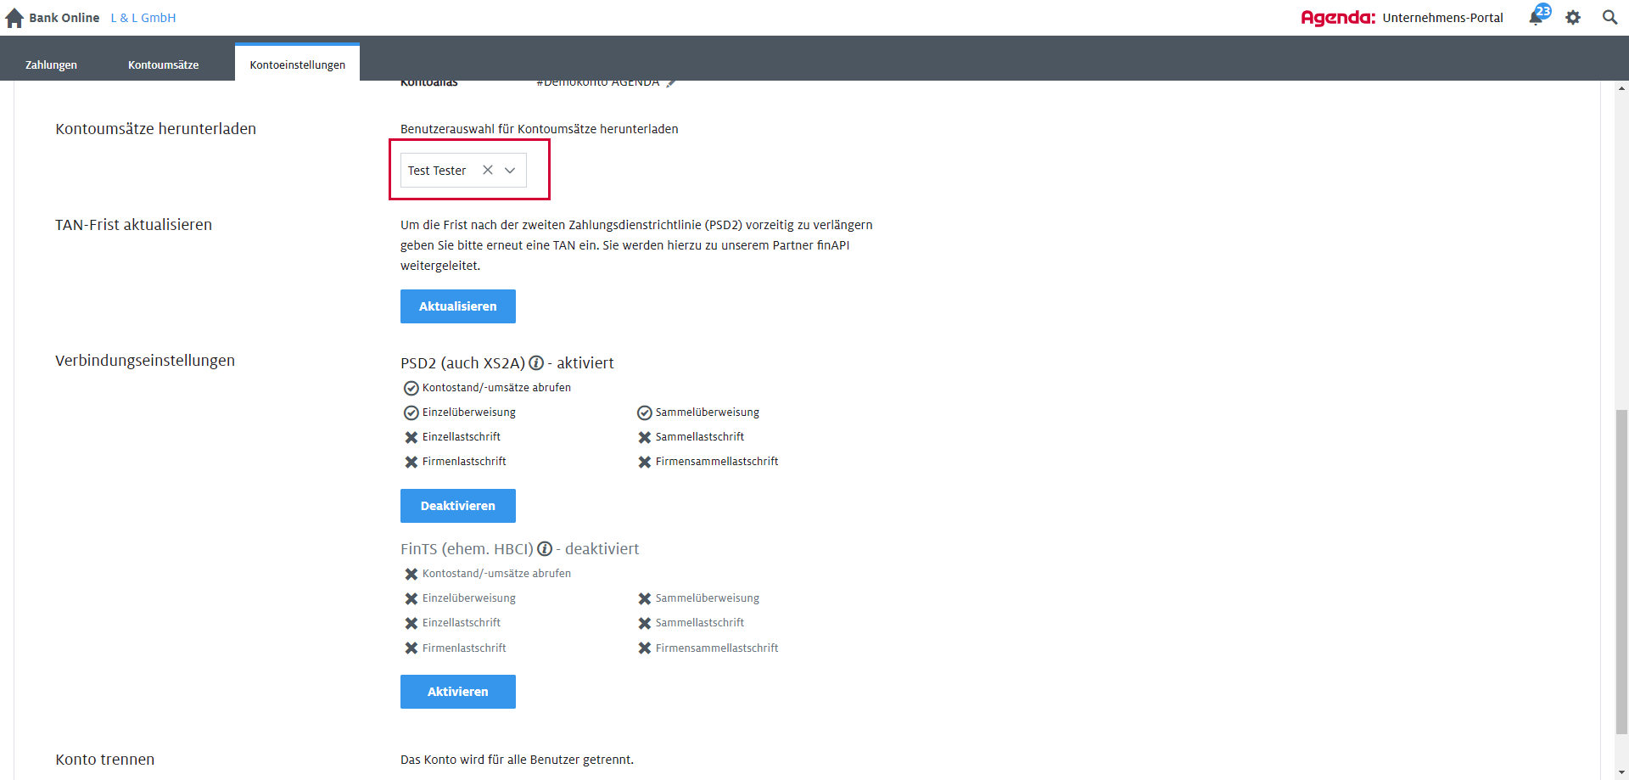The image size is (1629, 780).
Task: Click PSD2 Einzelüberweisung check mark
Action: pos(411,413)
